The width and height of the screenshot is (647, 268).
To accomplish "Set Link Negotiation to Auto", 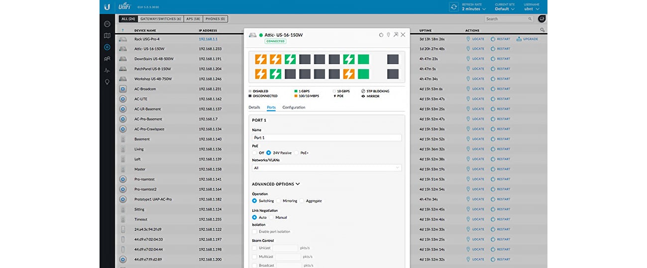I will point(254,217).
